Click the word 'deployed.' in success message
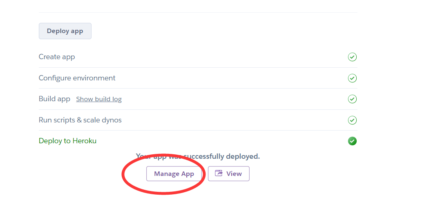 243,156
